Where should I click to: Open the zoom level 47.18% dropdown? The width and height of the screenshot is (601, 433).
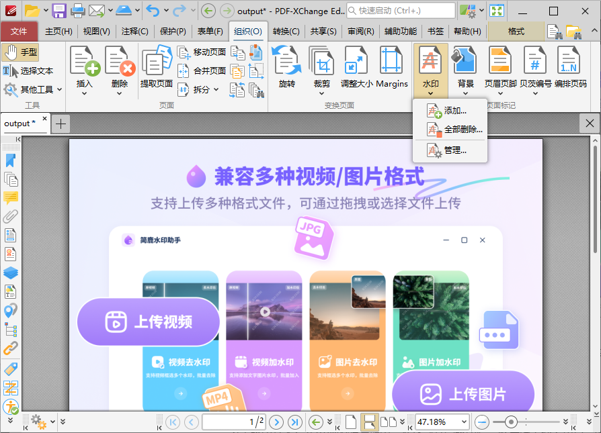(463, 422)
